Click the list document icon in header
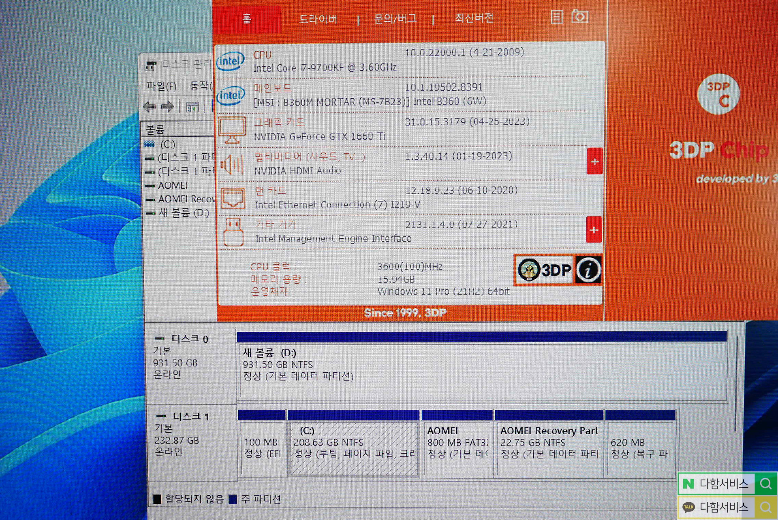Viewport: 778px width, 520px height. click(x=556, y=17)
